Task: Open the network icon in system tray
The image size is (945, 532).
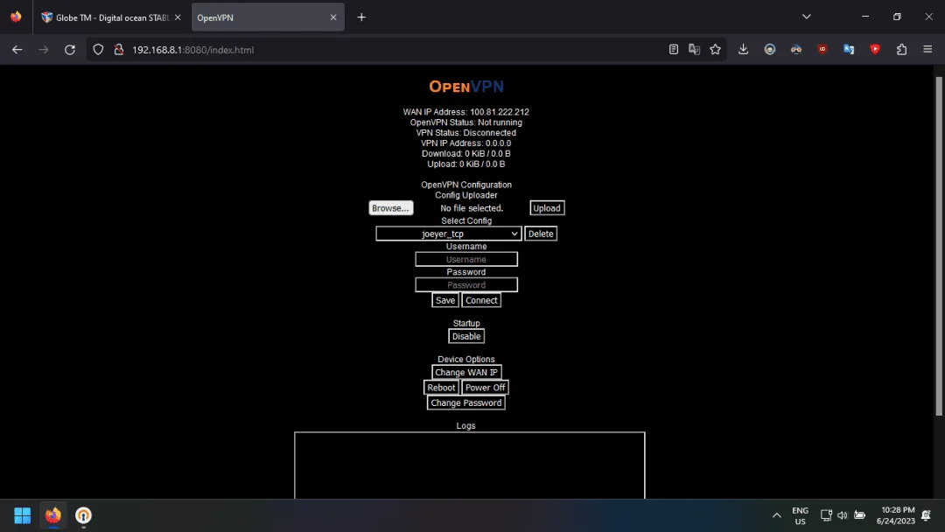Action: [x=826, y=515]
